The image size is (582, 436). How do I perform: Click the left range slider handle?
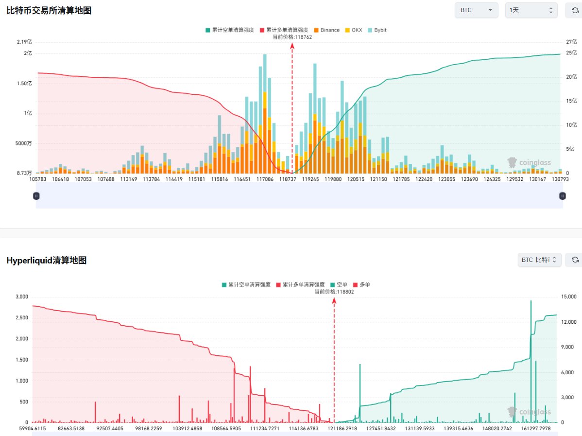point(36,196)
